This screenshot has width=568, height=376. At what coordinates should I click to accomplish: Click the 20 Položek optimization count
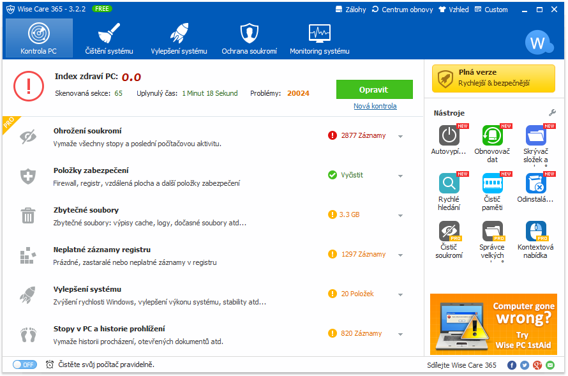[x=357, y=294]
